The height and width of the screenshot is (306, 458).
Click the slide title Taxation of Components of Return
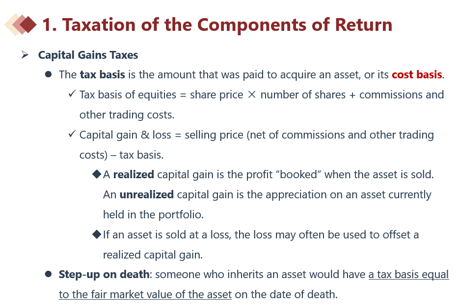pos(217,24)
